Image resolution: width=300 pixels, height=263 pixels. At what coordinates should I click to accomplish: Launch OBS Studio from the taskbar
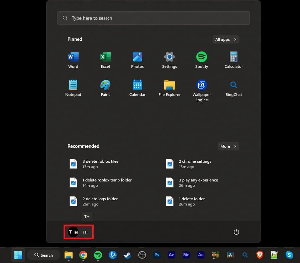[x=142, y=255]
